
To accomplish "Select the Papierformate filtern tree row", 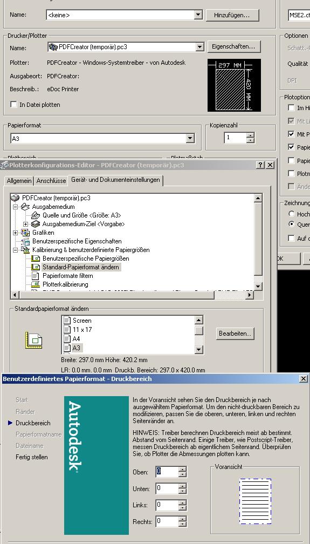I will 67,276.
